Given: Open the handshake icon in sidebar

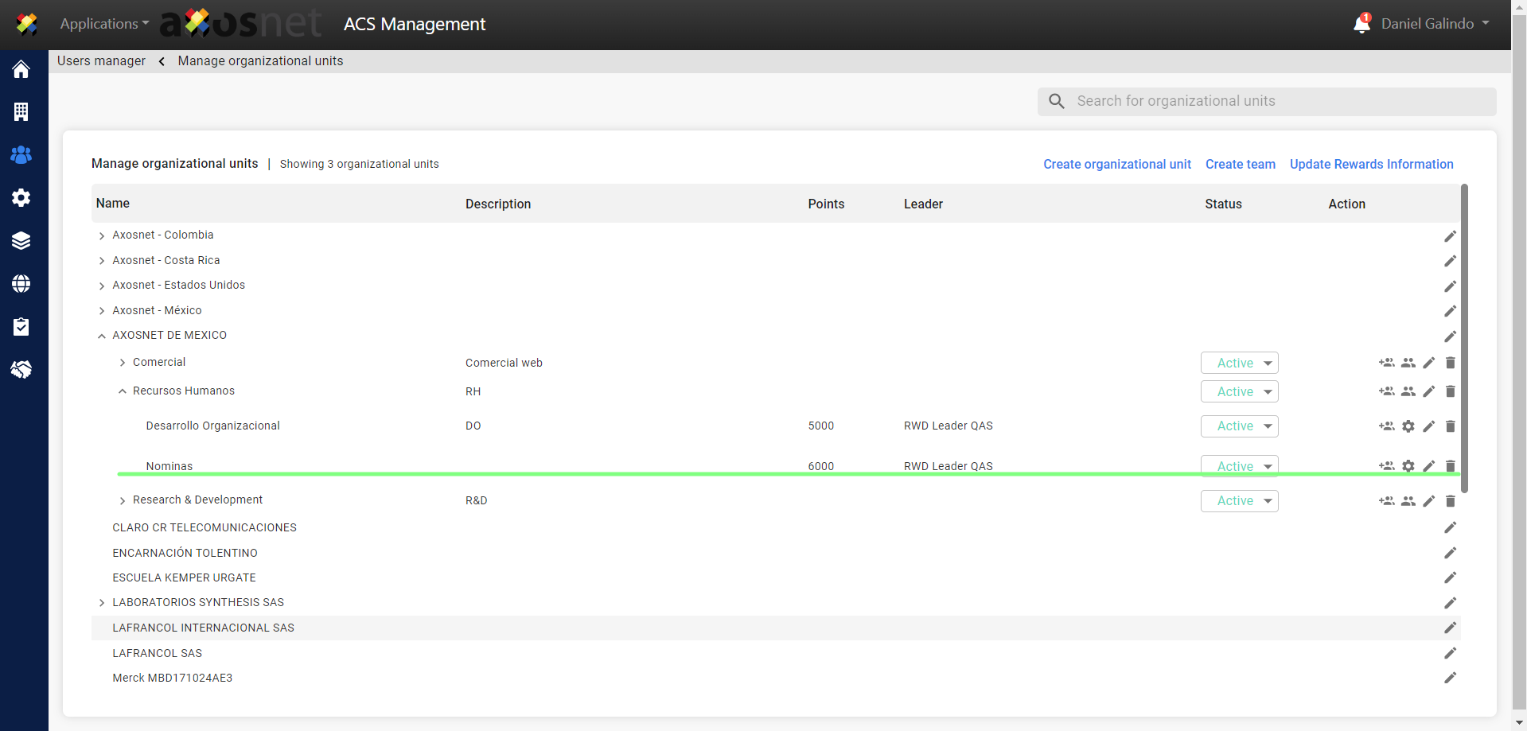Looking at the screenshot, I should point(21,370).
